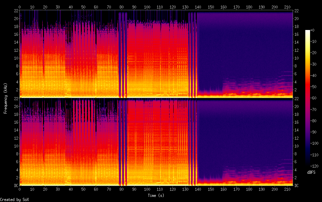Click the "Created by SoX" text
Screen dimensions: 322x202
click(x=14, y=200)
